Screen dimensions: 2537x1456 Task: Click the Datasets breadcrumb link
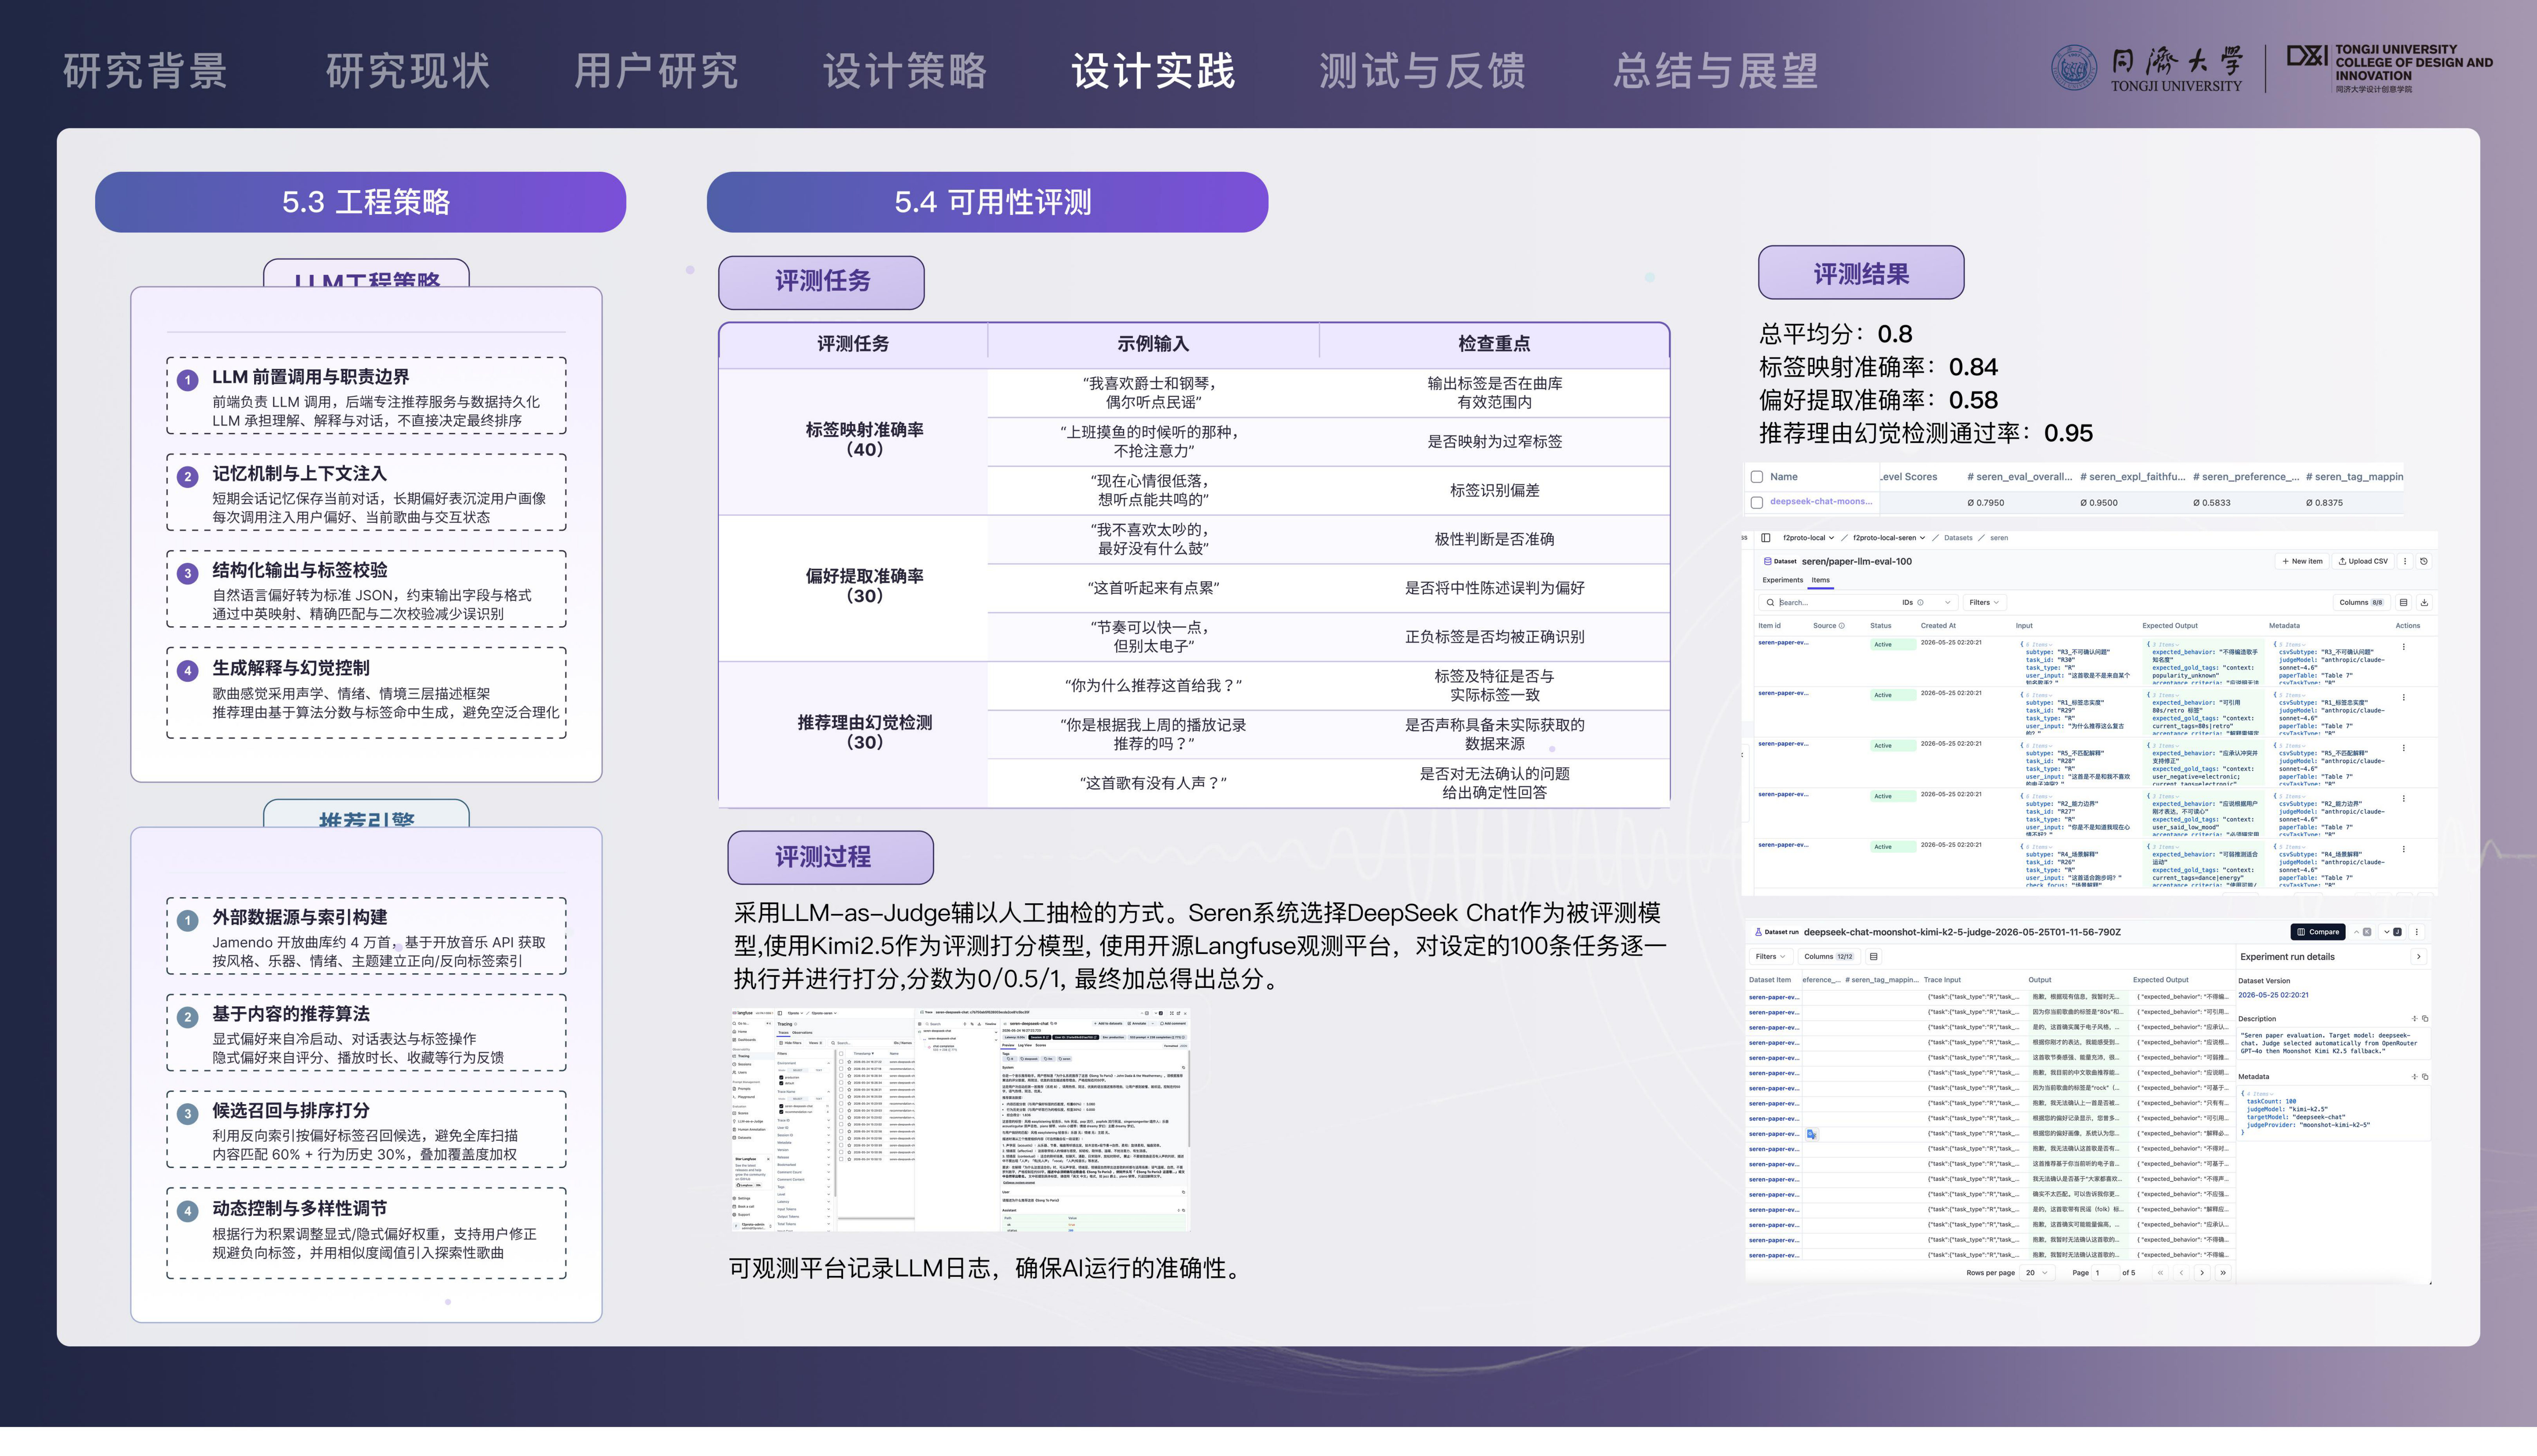pos(1958,538)
